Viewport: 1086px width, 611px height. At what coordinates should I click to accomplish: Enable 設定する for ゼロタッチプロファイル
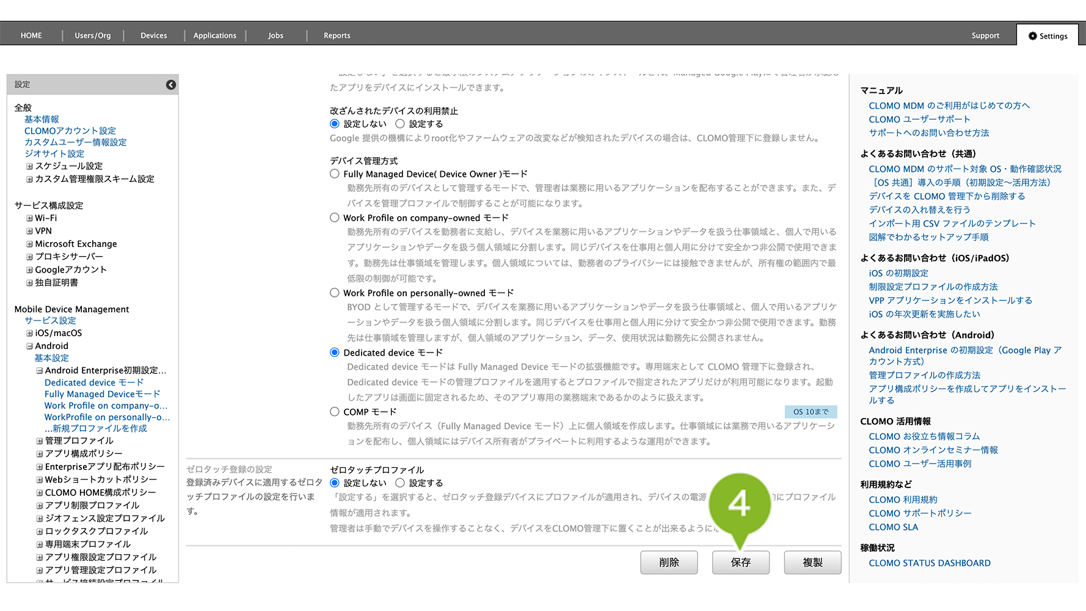tap(400, 483)
